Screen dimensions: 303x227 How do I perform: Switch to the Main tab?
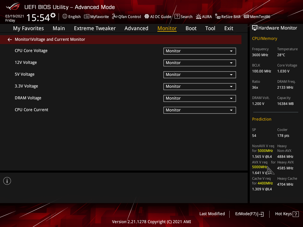(59, 28)
